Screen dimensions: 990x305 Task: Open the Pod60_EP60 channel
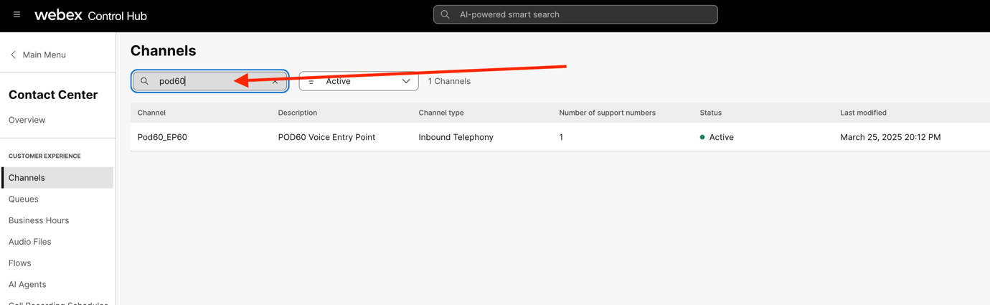(x=162, y=137)
